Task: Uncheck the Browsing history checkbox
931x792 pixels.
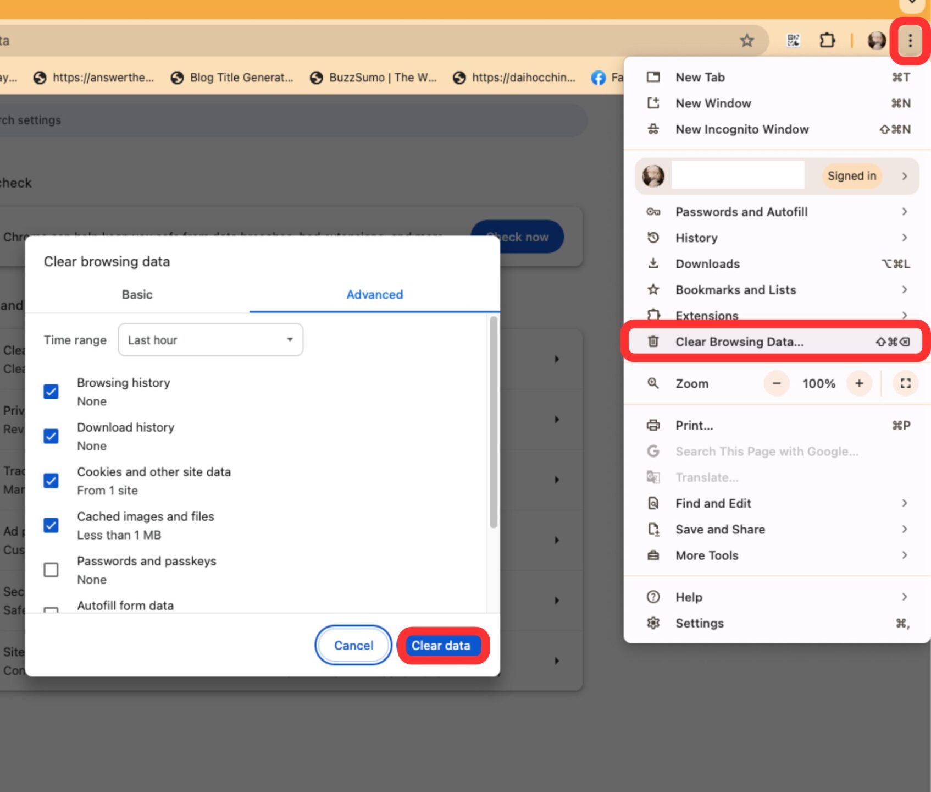Action: click(x=51, y=392)
